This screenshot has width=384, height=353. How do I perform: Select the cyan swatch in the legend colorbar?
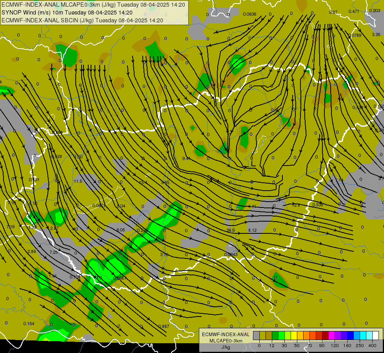tap(363, 335)
